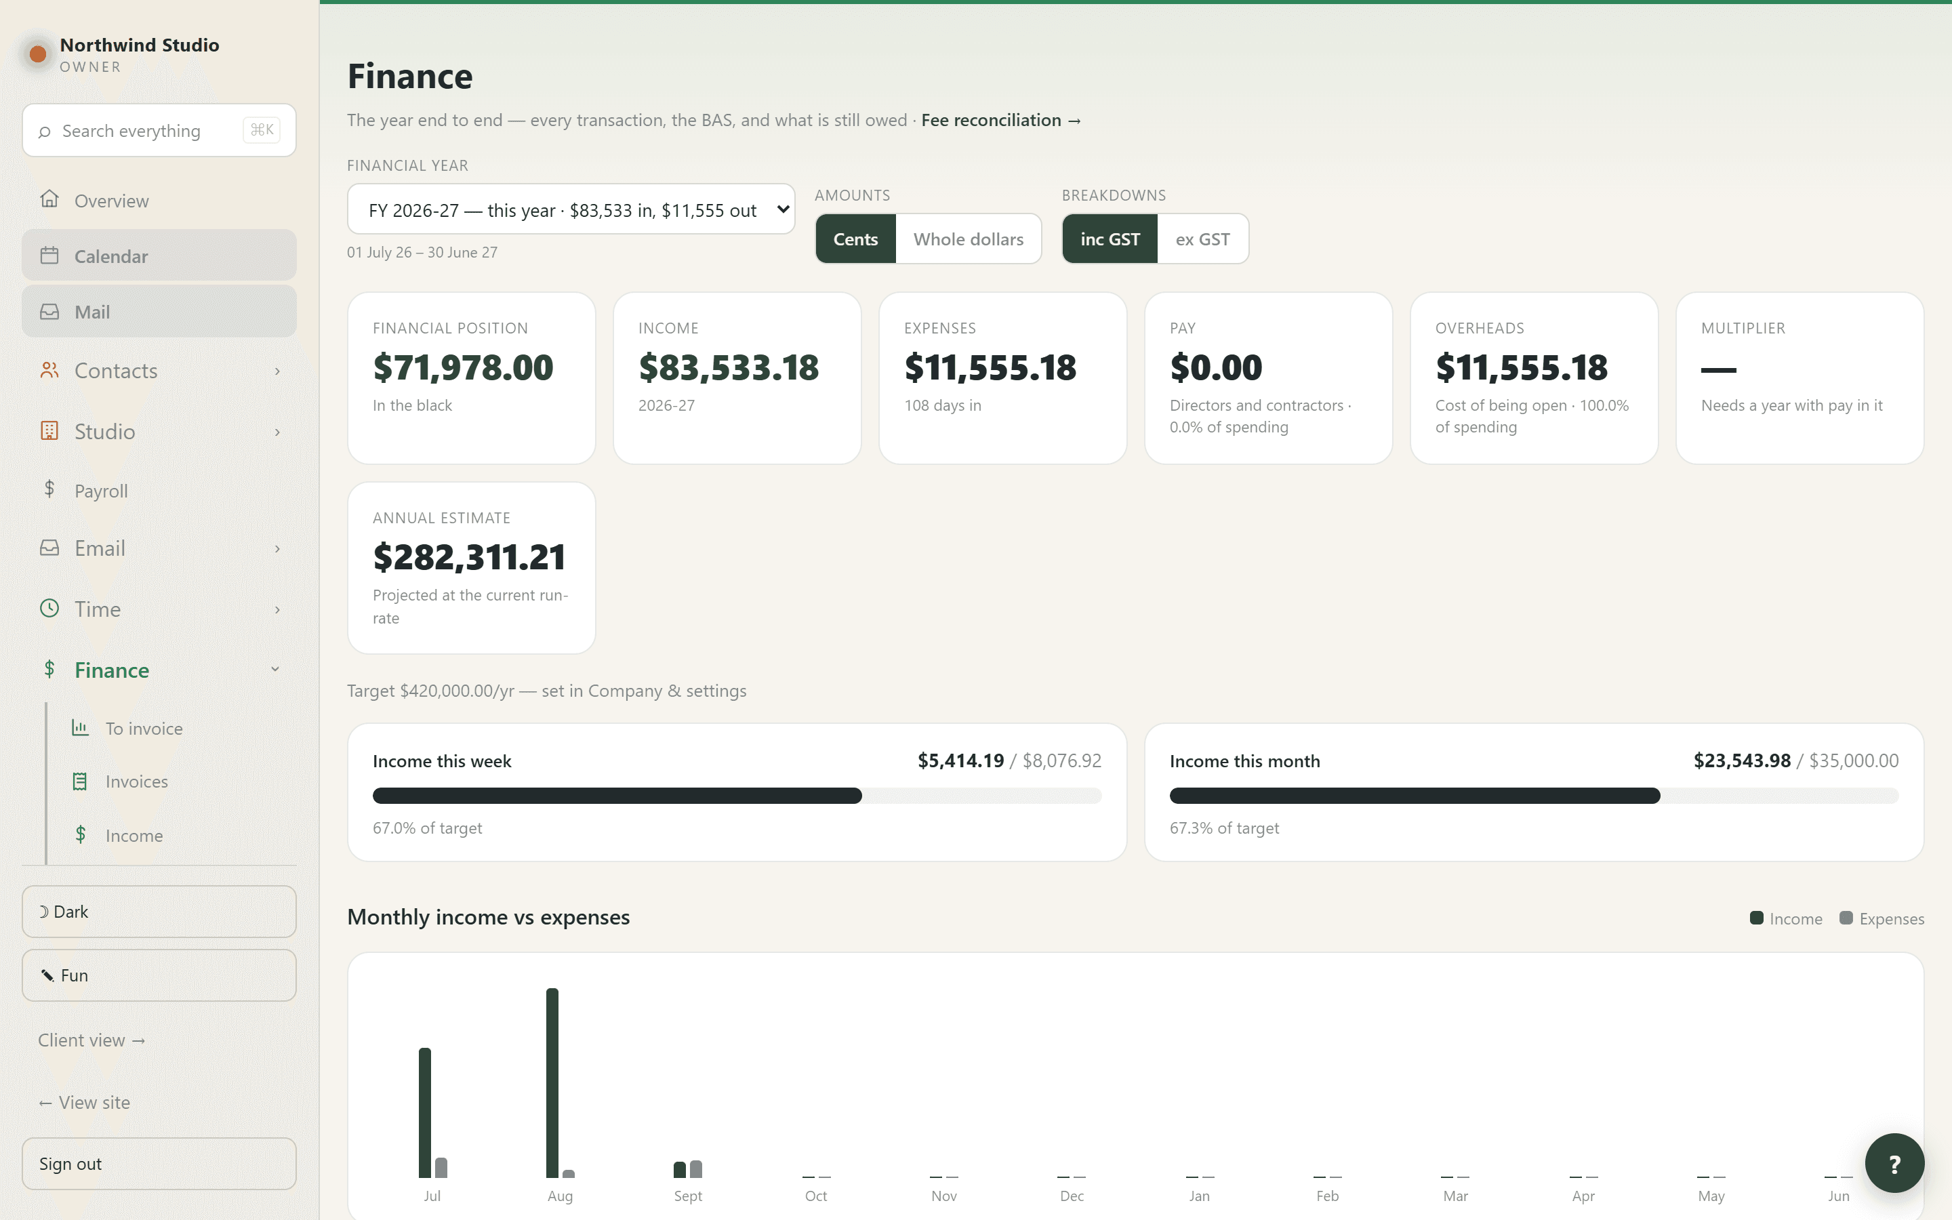The image size is (1952, 1220).
Task: Open the Overview page
Action: (159, 200)
